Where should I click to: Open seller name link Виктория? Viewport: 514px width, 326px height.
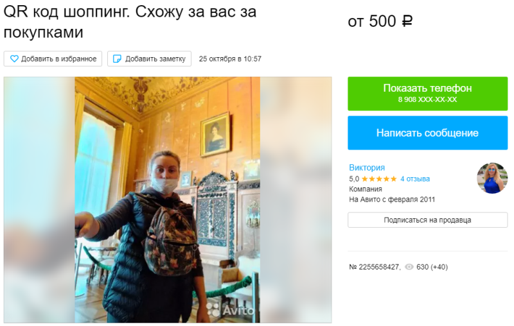367,167
